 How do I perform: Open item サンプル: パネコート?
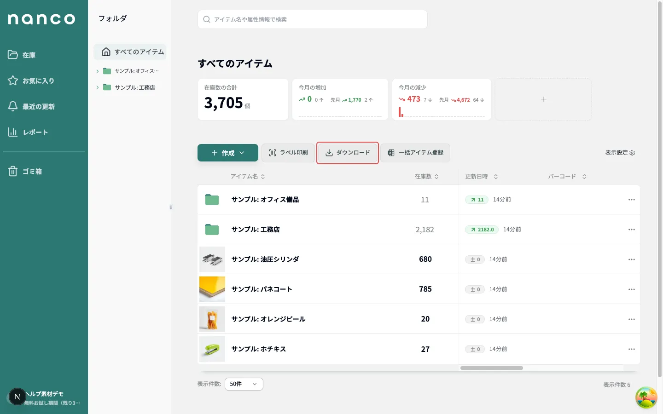[x=262, y=289]
